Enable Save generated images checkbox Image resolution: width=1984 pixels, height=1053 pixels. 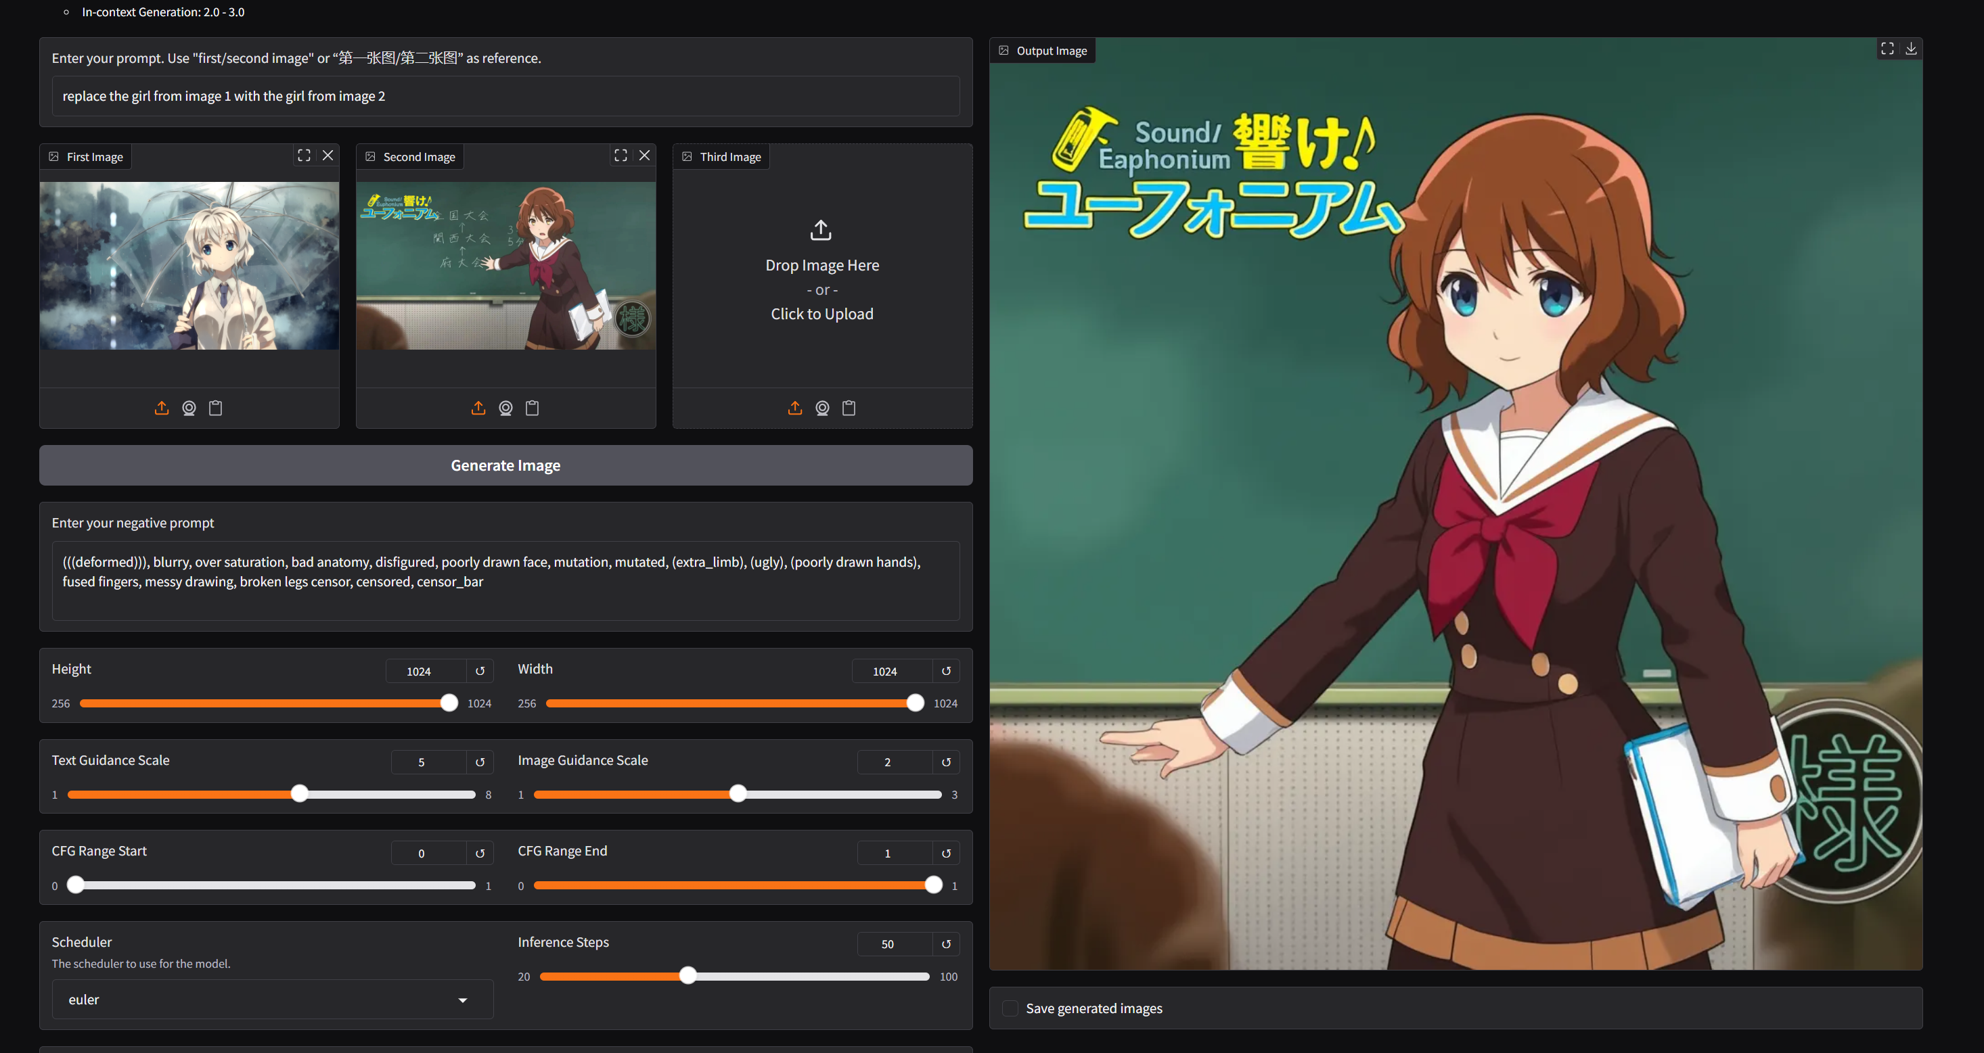[x=1010, y=1008]
